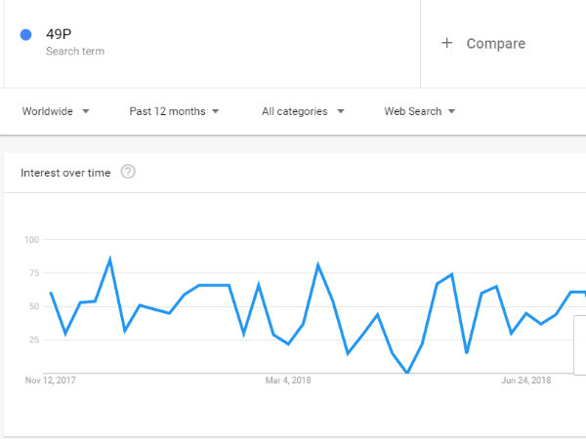Image resolution: width=586 pixels, height=439 pixels.
Task: Click the blue dot beside 49P
Action: pos(26,36)
